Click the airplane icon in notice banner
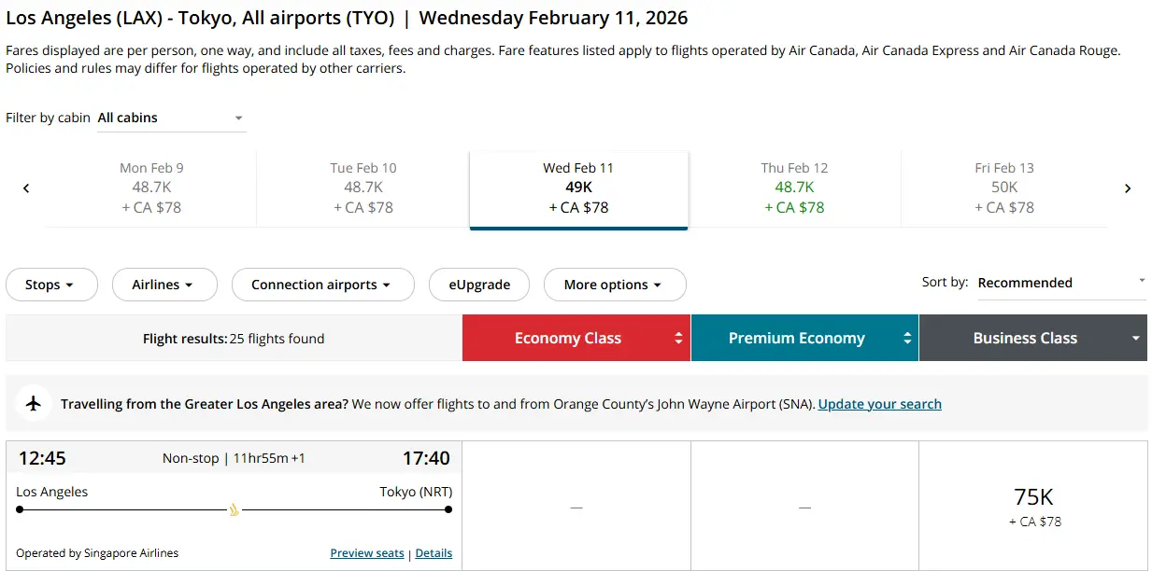The height and width of the screenshot is (571, 1152). click(35, 403)
